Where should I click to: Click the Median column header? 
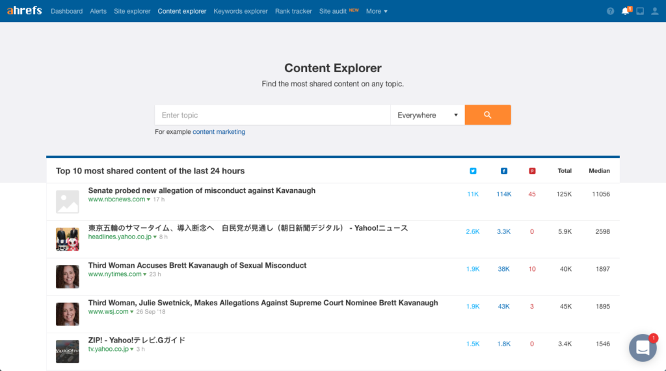click(599, 171)
